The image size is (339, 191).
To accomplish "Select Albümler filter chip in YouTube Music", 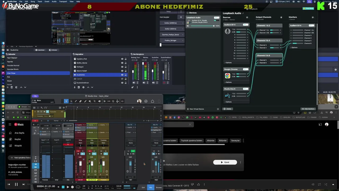I will coord(211,141).
